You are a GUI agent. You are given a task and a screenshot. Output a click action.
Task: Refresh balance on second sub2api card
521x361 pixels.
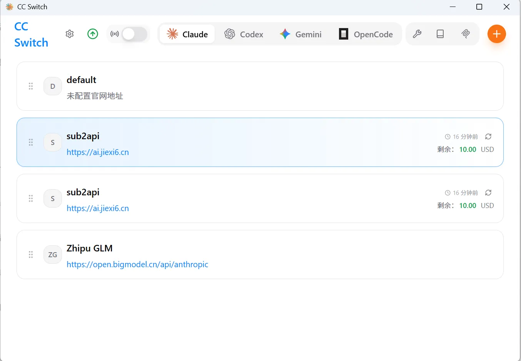(x=488, y=193)
